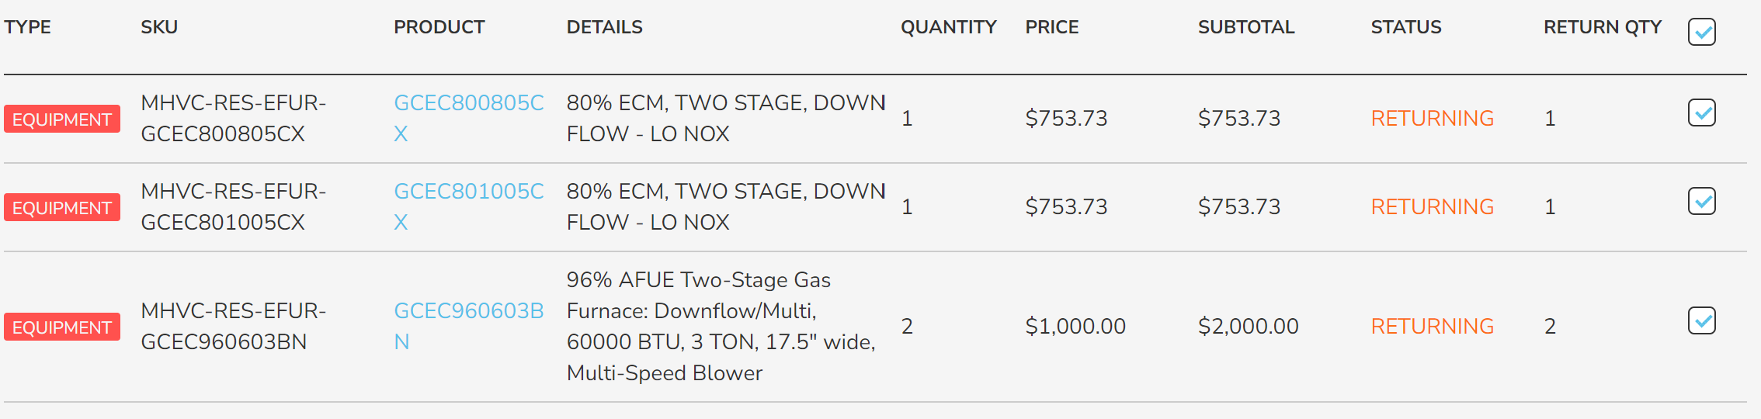The image size is (1761, 419).
Task: Toggle the select-all checkbox in header
Action: click(x=1701, y=32)
